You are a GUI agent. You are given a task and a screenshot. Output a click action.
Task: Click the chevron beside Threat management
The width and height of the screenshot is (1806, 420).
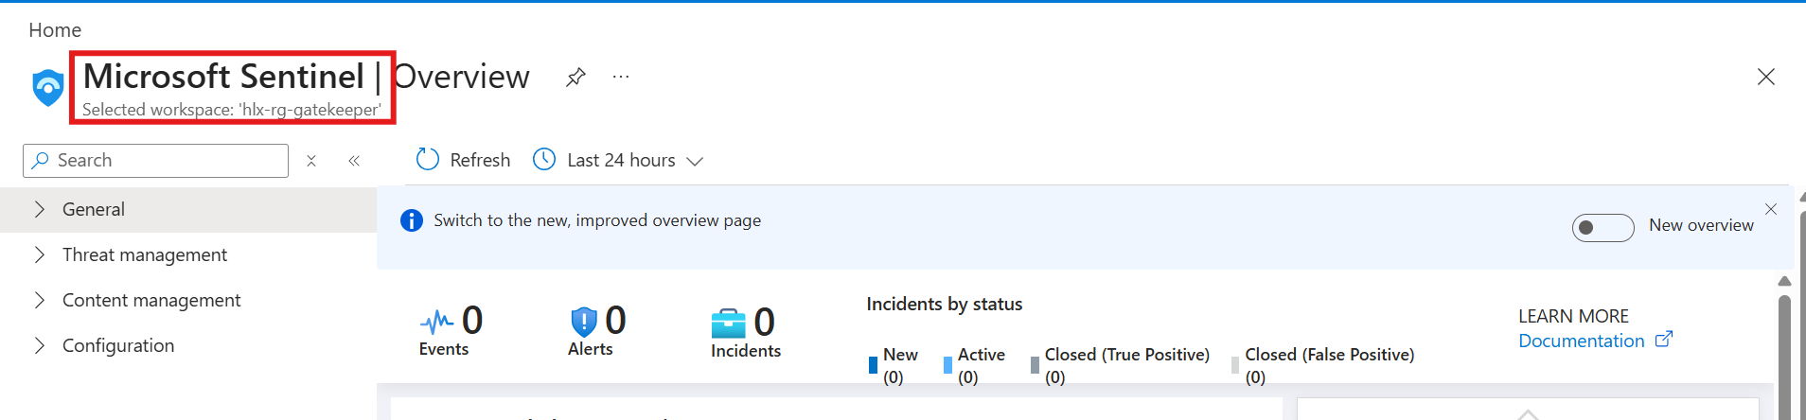click(x=39, y=255)
